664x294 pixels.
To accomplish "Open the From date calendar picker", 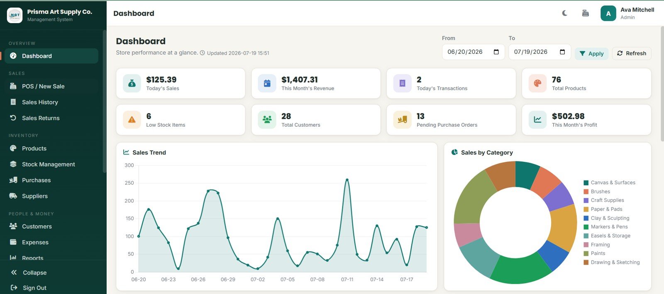I will (496, 52).
